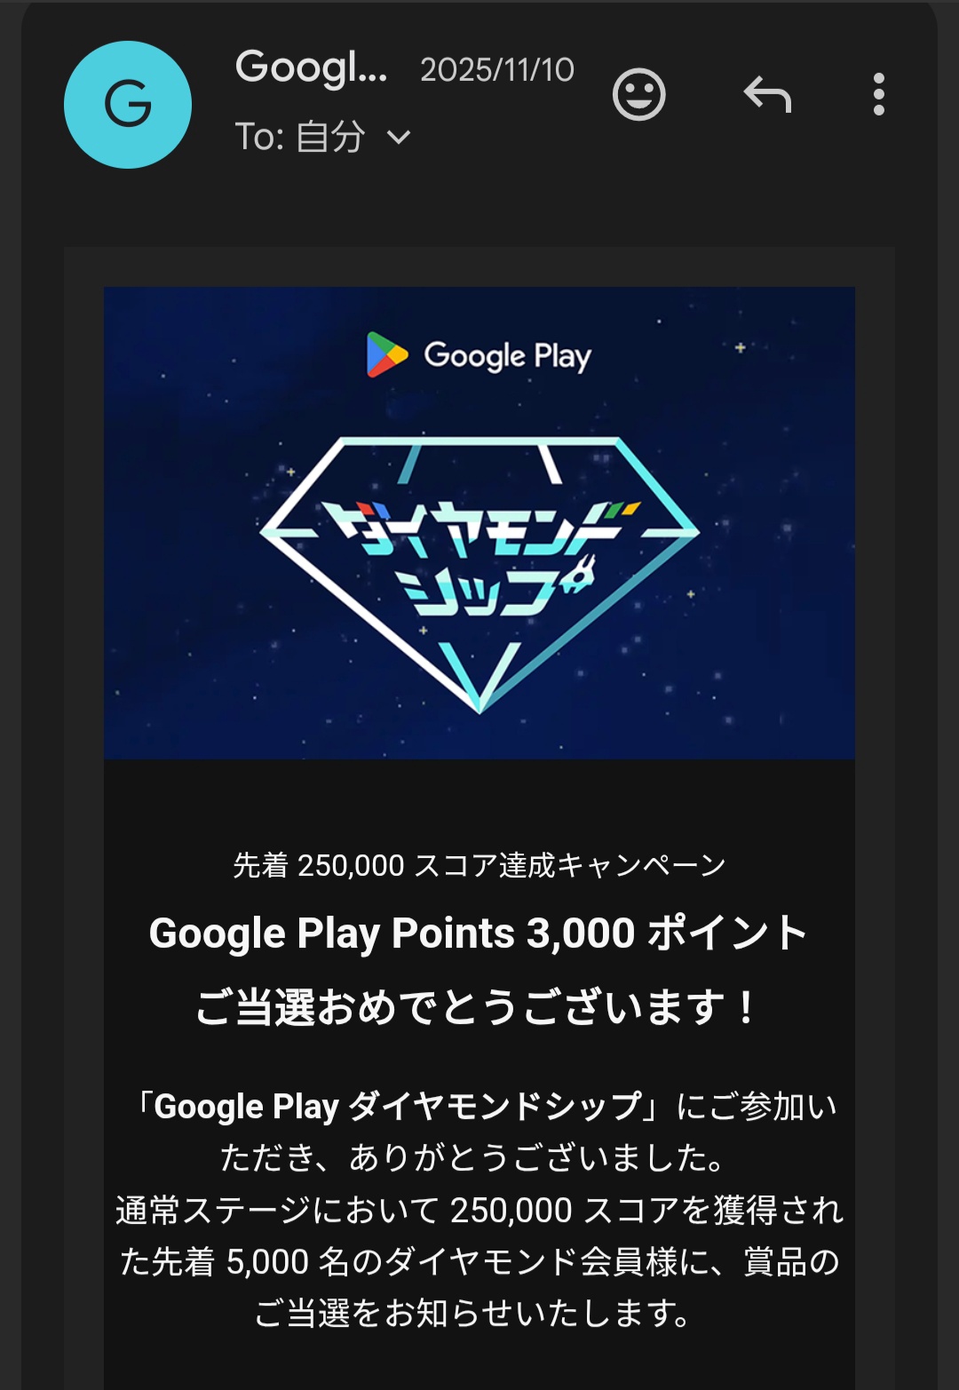Tap the ただき、ありがとうございました text line
959x1390 pixels.
[x=475, y=1158]
